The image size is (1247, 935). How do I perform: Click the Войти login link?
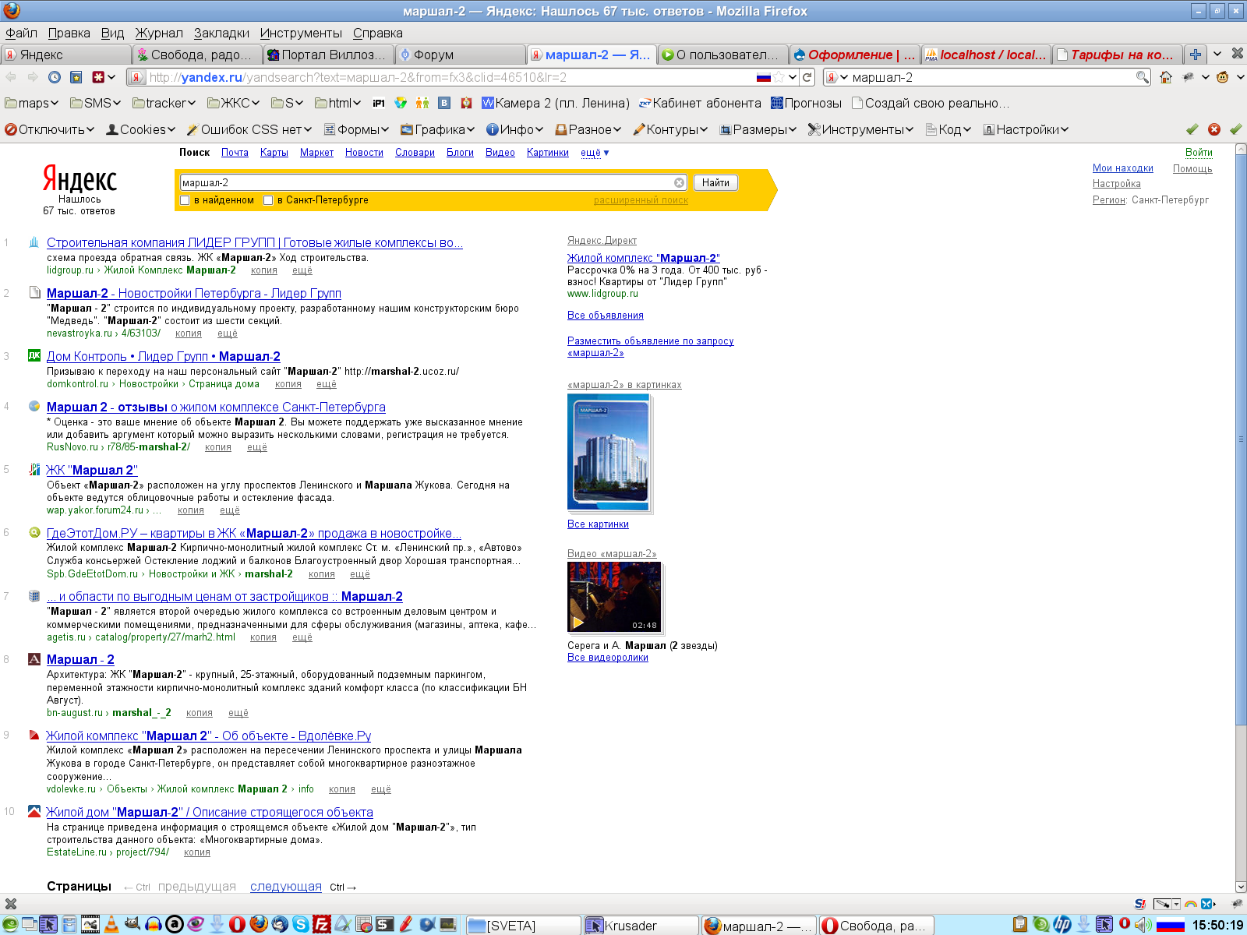(x=1199, y=153)
